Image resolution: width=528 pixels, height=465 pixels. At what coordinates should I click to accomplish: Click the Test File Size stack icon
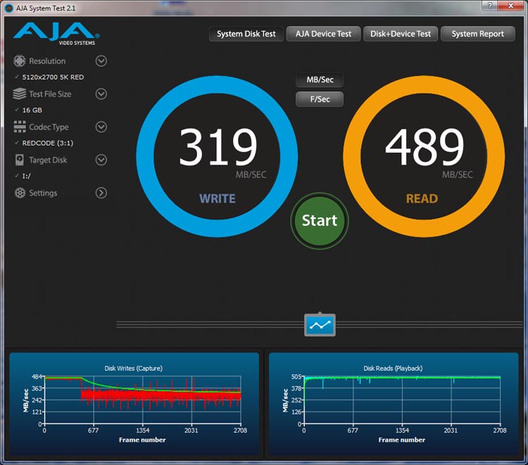pyautogui.click(x=20, y=94)
